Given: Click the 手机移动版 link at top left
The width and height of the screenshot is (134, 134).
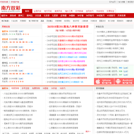Looking at the screenshot, I should pos(4,2).
